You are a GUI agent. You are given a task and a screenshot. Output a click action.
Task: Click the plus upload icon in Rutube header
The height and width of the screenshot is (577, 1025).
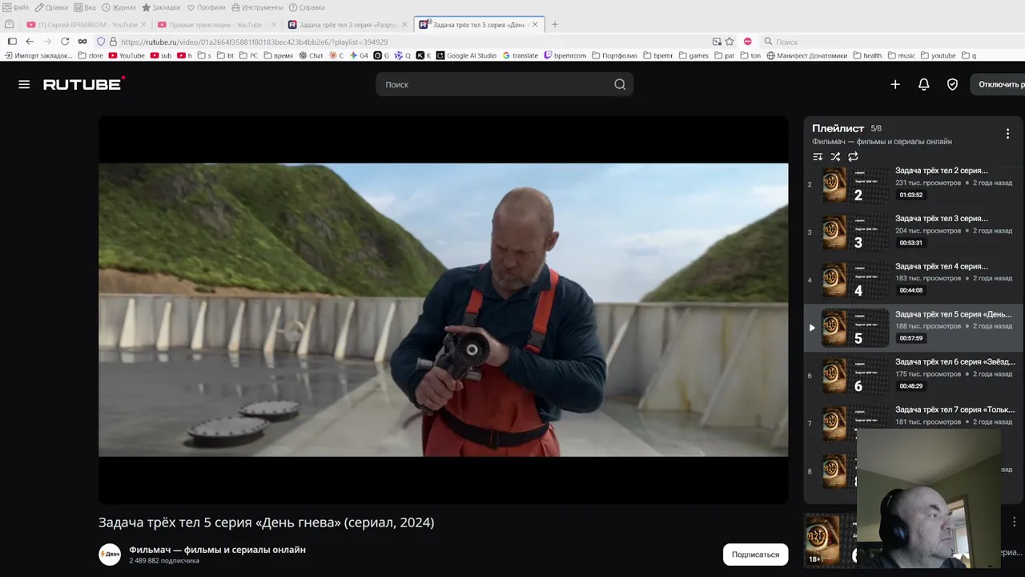pos(895,84)
